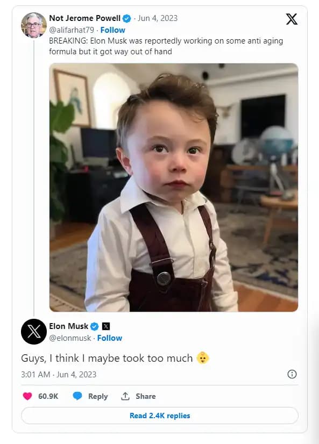Open the Elon Musk display name
The height and width of the screenshot is (444, 319).
tap(68, 326)
